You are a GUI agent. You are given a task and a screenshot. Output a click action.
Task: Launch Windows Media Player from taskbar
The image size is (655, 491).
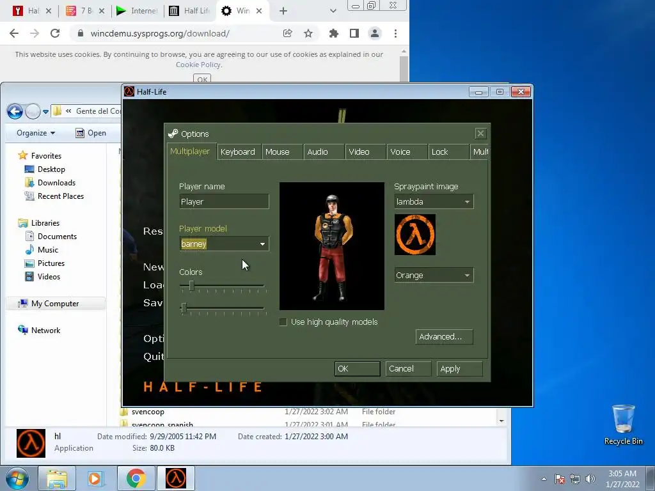tap(96, 478)
